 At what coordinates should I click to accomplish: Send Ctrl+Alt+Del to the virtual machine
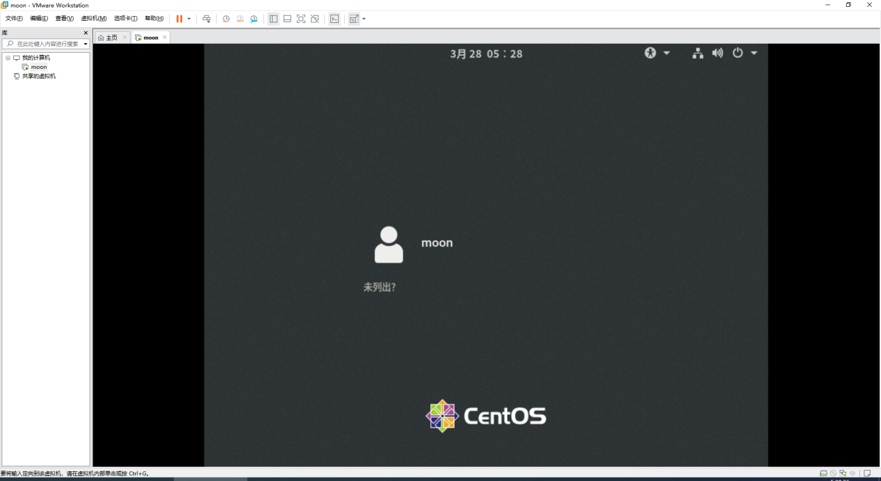207,19
